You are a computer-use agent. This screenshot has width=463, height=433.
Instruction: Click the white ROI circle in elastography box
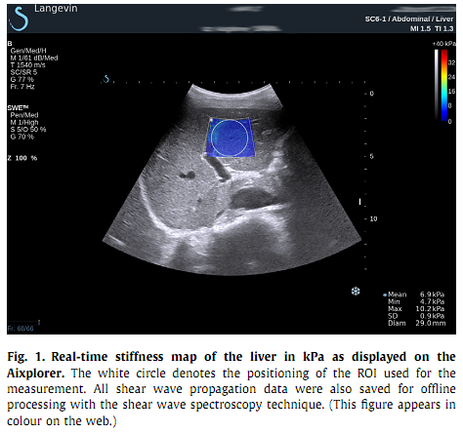pos(230,138)
